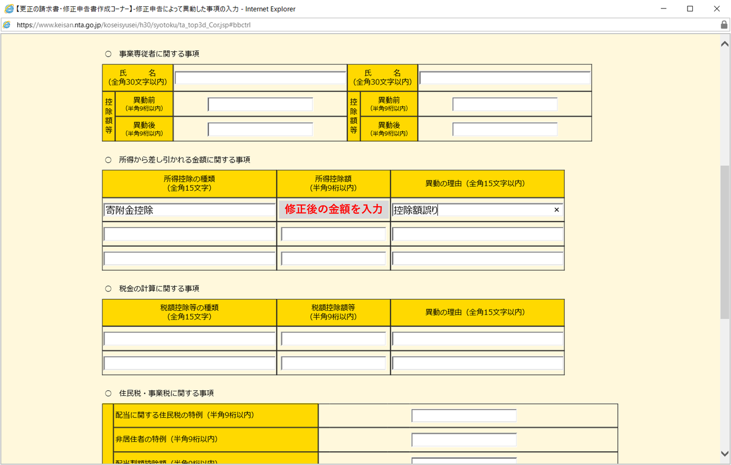Click second-row 異動の理由 field under 所得控除

point(477,234)
